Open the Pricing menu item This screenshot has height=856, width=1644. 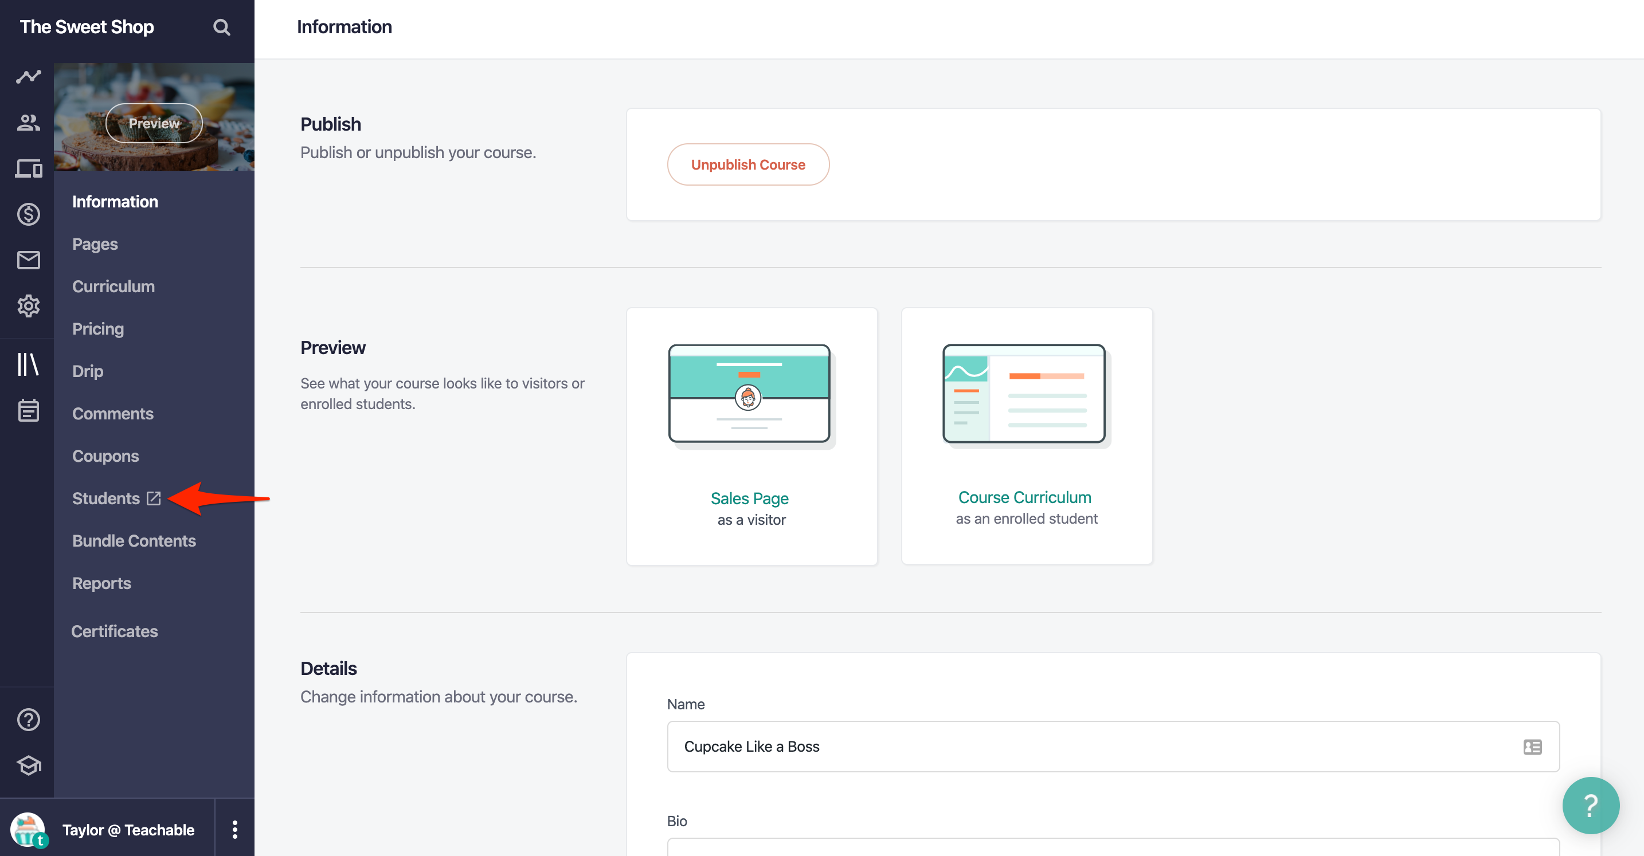(98, 329)
